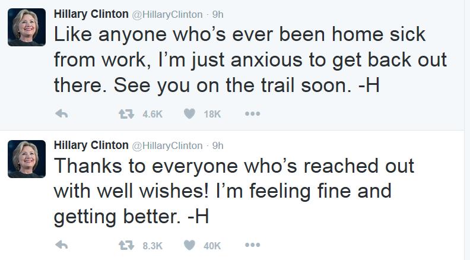Screen dimensions: 470x260
Task: View the 4.6K retweets count
Action: (x=153, y=115)
